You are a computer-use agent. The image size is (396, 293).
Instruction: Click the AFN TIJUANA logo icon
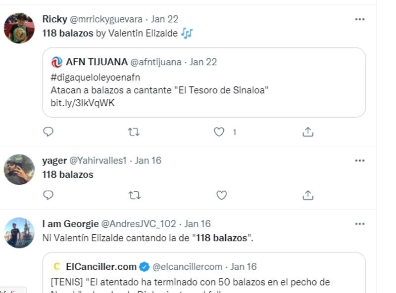click(x=56, y=62)
